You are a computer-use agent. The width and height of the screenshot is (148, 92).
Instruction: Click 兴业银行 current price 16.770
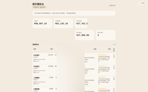click(x=51, y=55)
